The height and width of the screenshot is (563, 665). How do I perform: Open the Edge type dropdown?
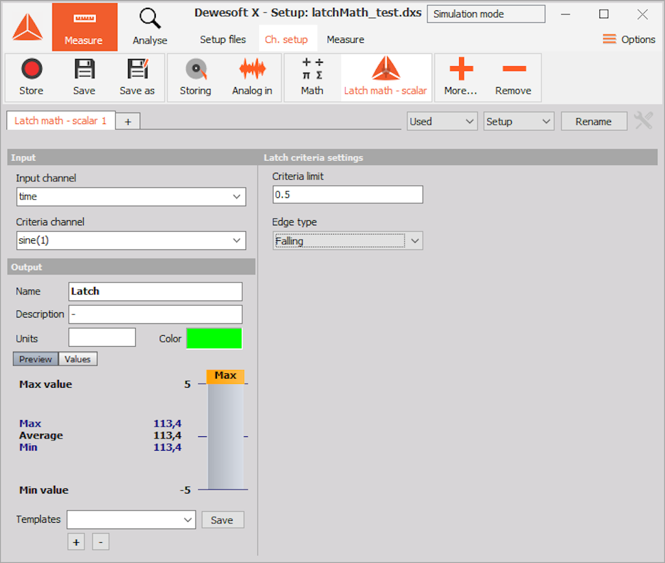pyautogui.click(x=347, y=241)
